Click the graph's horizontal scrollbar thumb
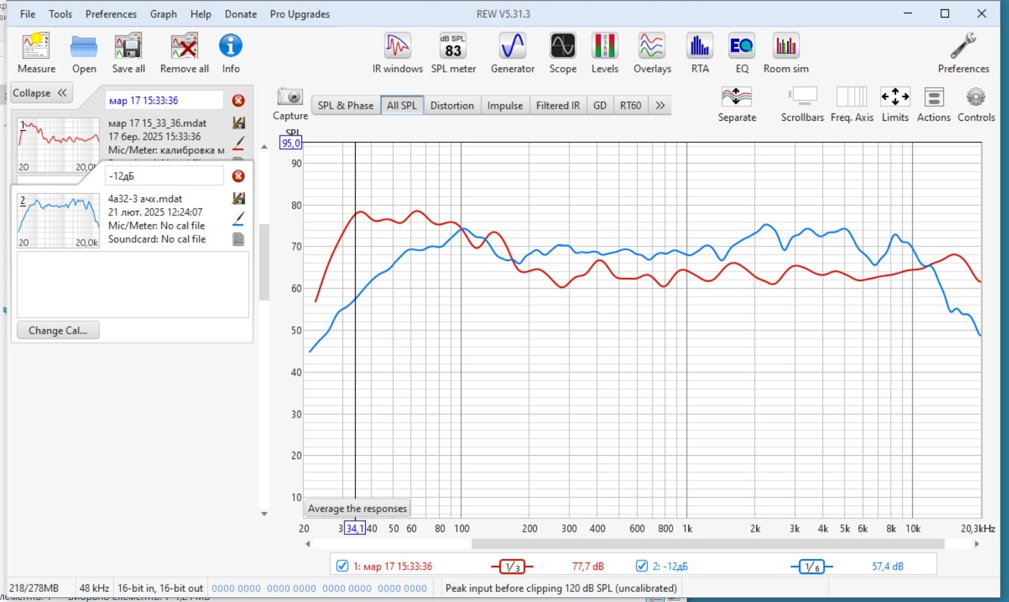This screenshot has height=602, width=1009. [708, 544]
